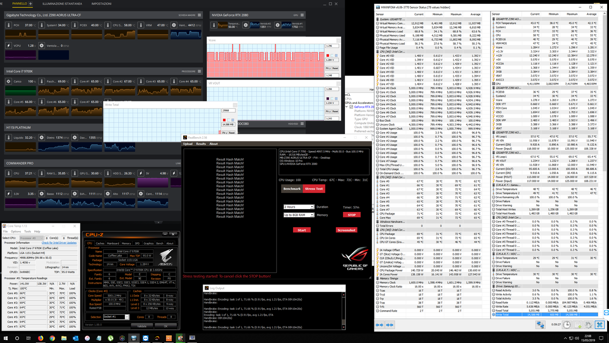609x343 pixels.
Task: Open Chrome from the taskbar
Action: point(52,338)
